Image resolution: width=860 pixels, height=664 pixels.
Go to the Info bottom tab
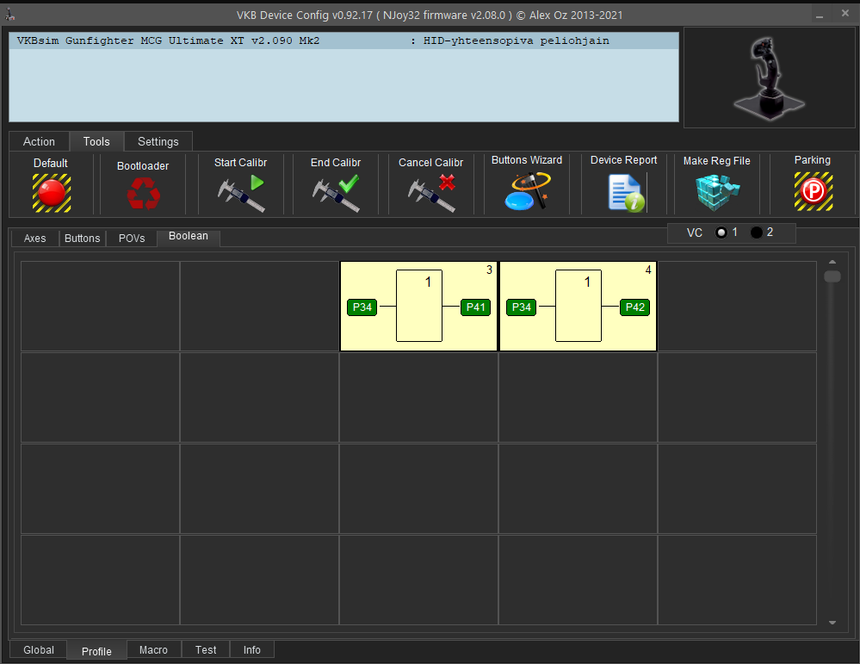(x=251, y=649)
